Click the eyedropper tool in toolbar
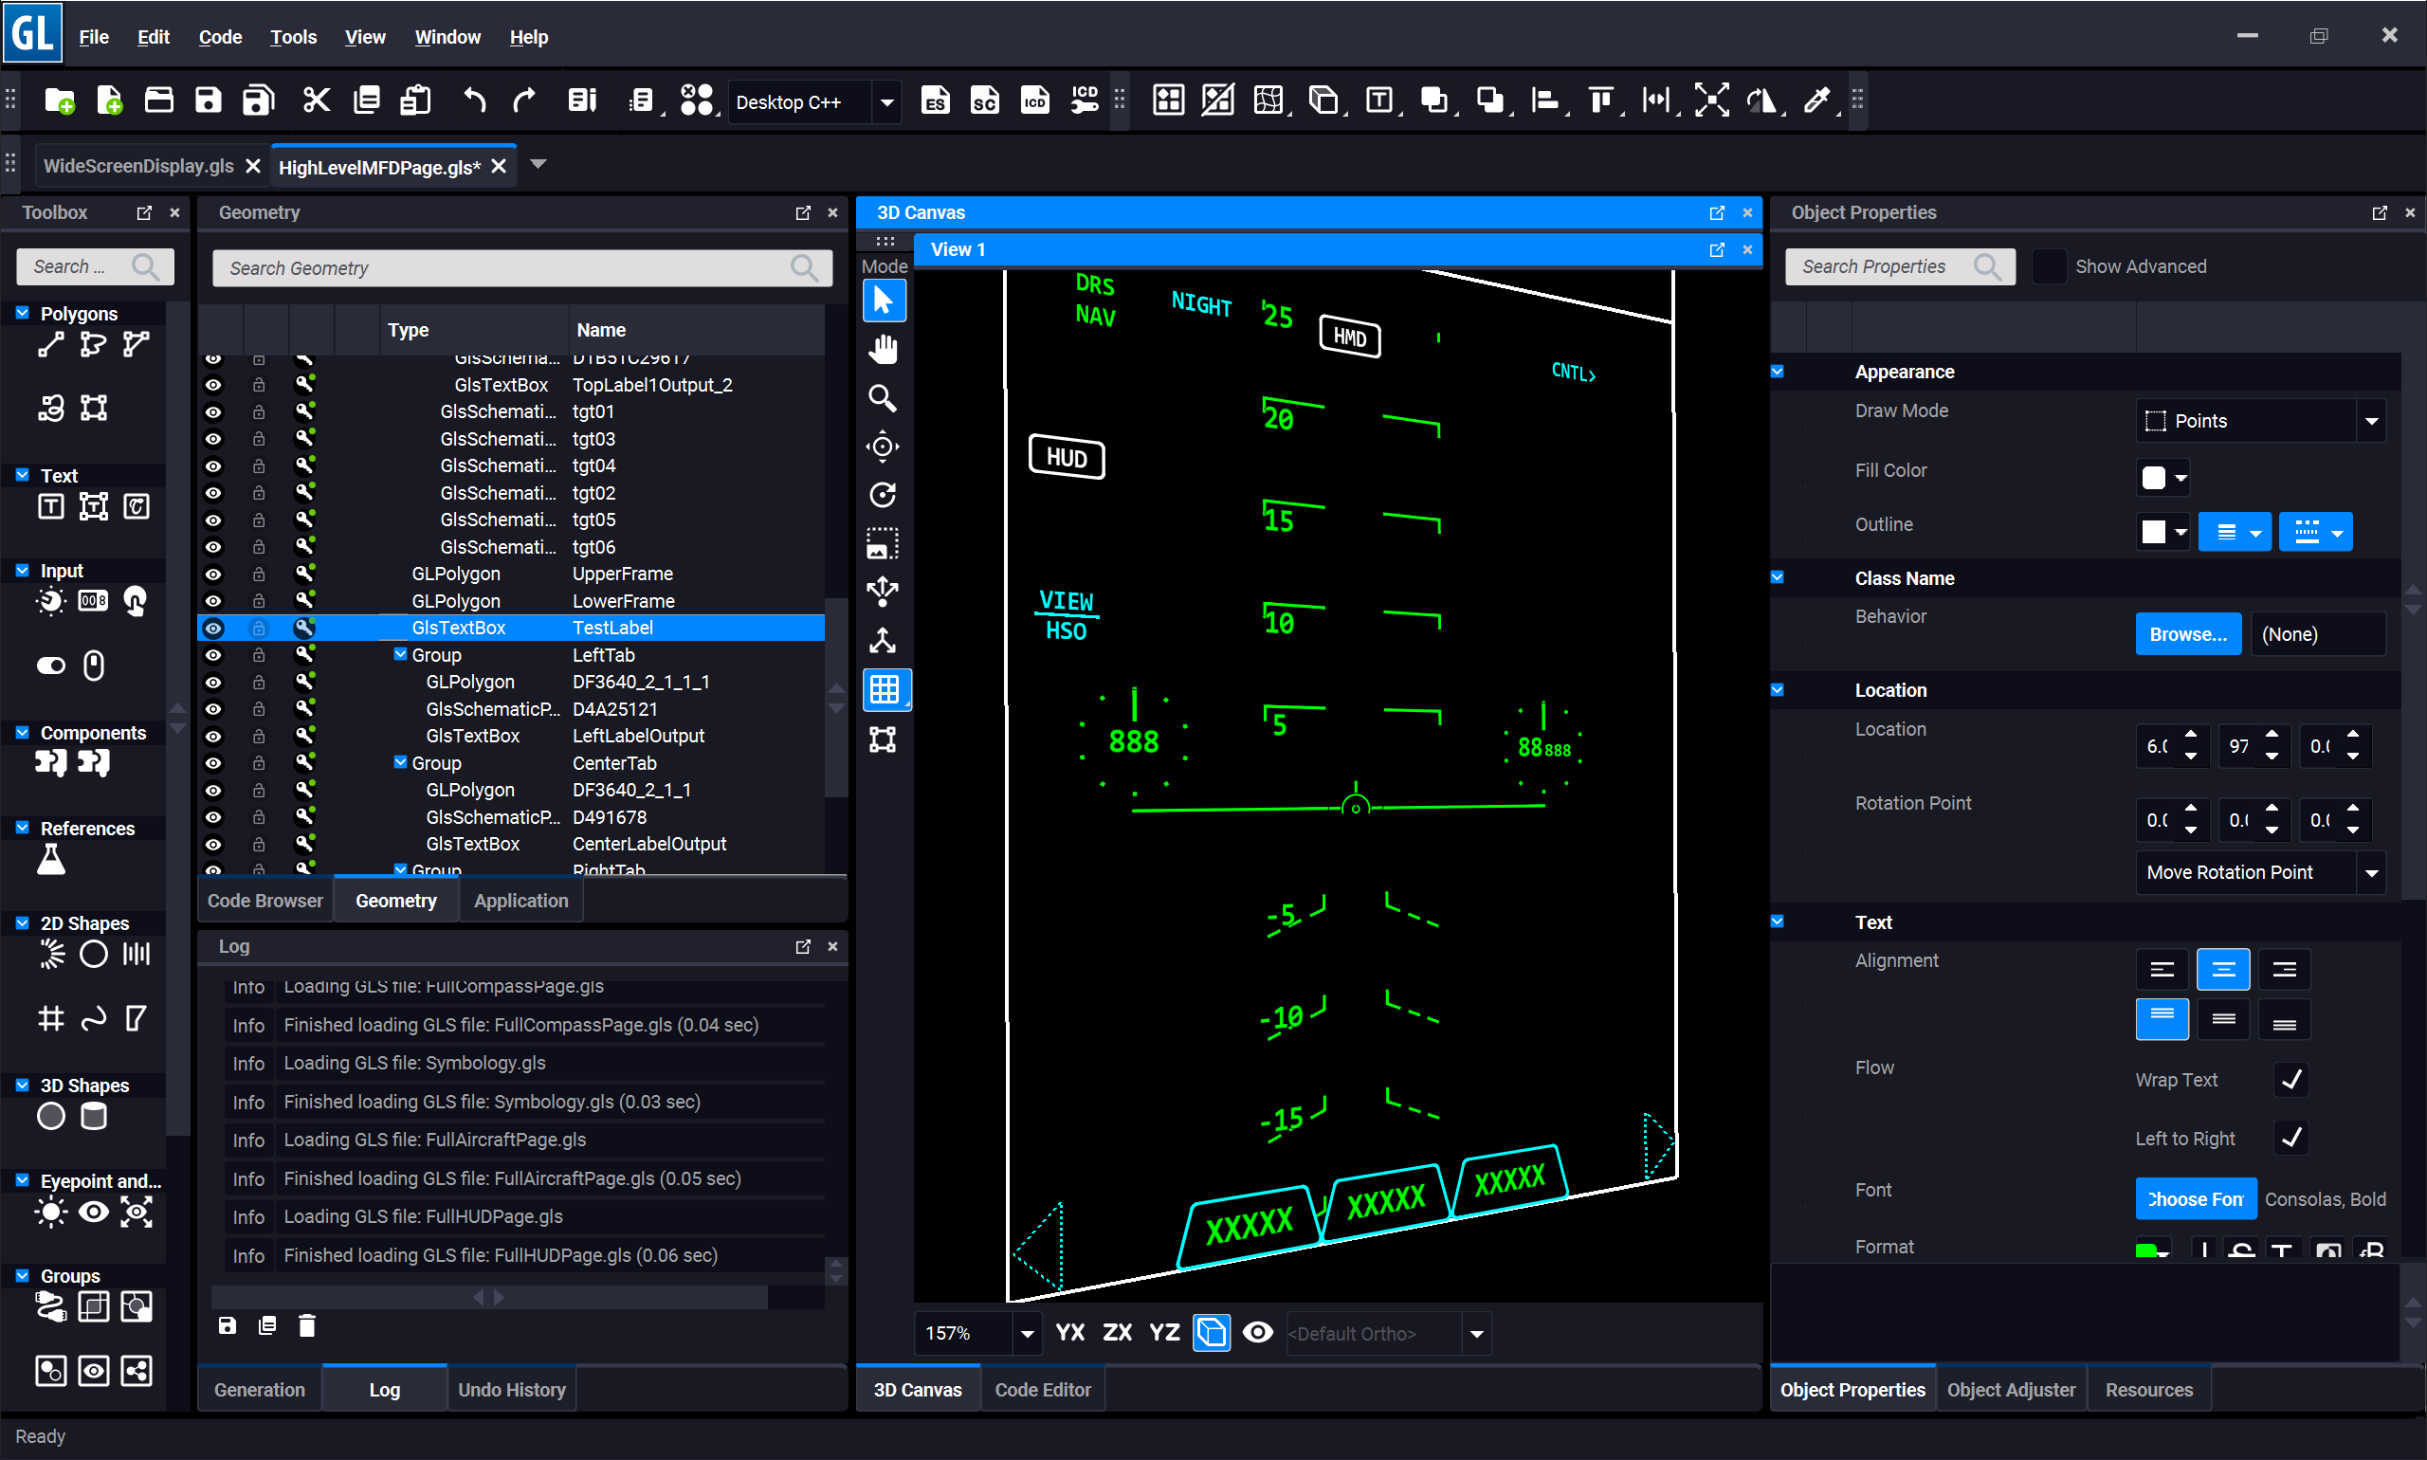The height and width of the screenshot is (1460, 2427). point(1818,99)
